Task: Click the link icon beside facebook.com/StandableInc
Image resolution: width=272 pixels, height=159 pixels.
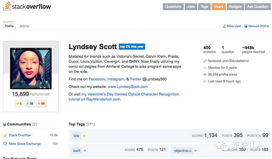Action: pyautogui.click(x=205, y=61)
